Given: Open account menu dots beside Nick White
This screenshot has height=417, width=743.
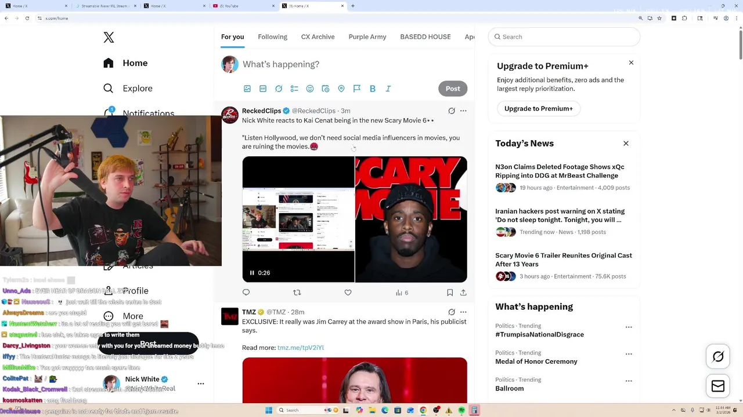Looking at the screenshot, I should pos(201,383).
